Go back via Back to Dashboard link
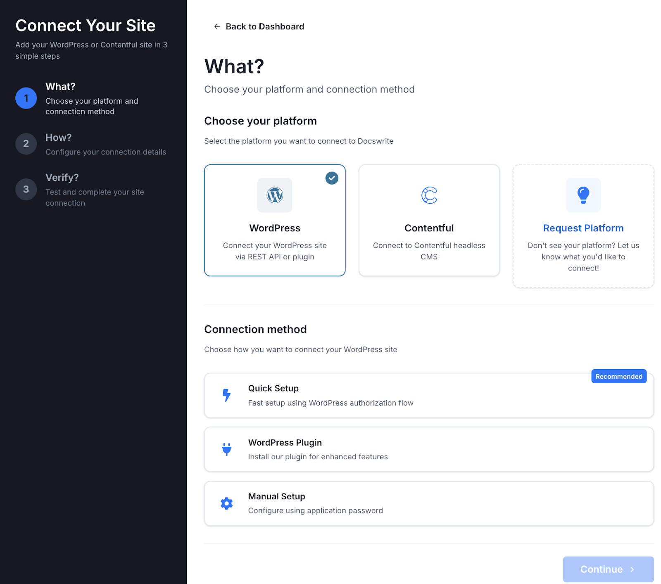Viewport: 661px width, 584px height. click(x=259, y=26)
